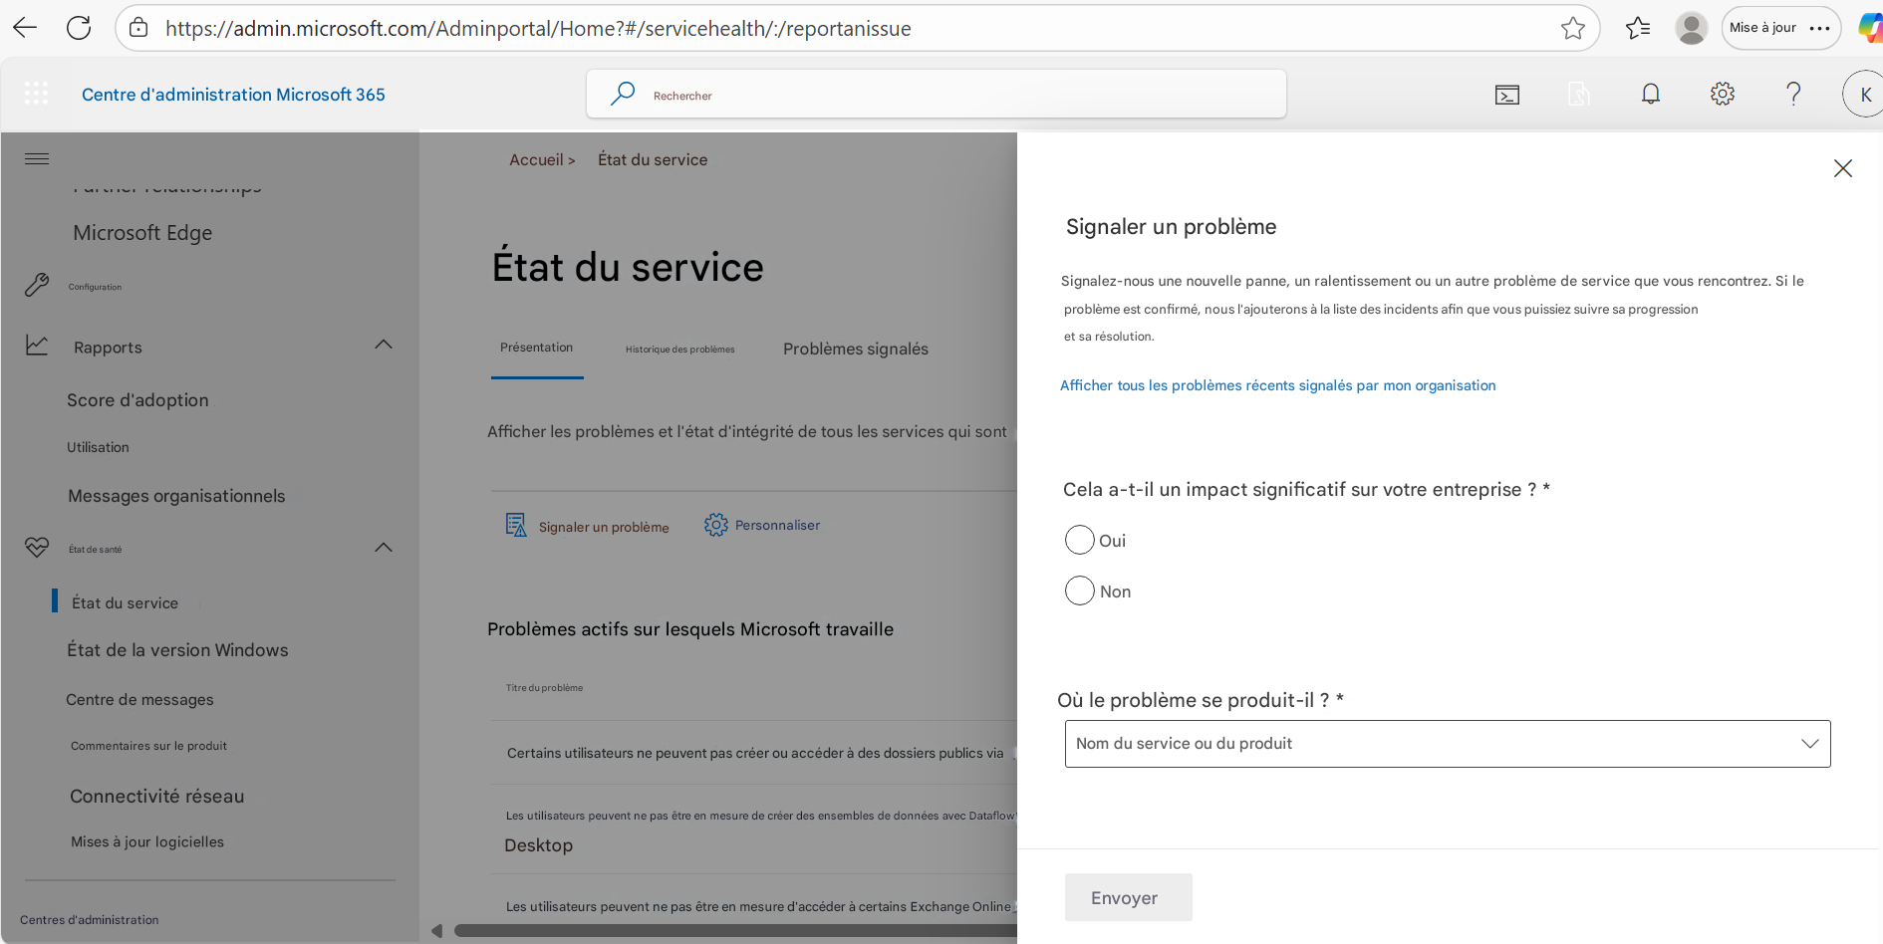
Task: Select État du service in the sidebar
Action: (125, 602)
